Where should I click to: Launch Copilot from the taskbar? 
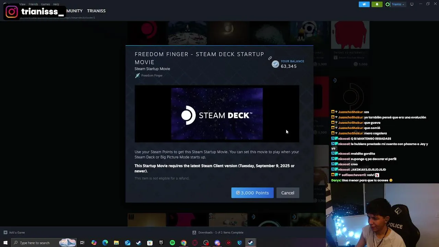(x=94, y=243)
